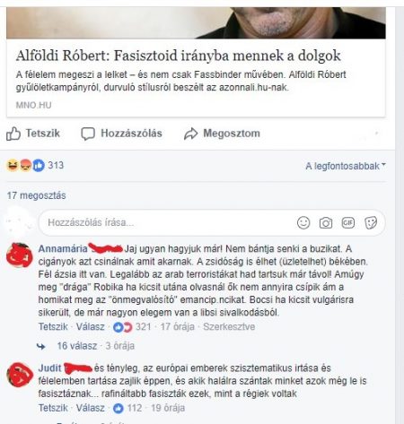Click the Hozzászólás speech bubble icon
The image size is (404, 424).
[88, 134]
